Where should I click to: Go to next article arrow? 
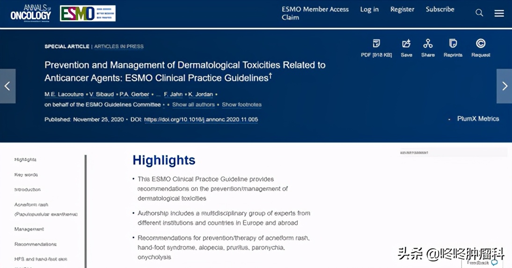point(504,86)
